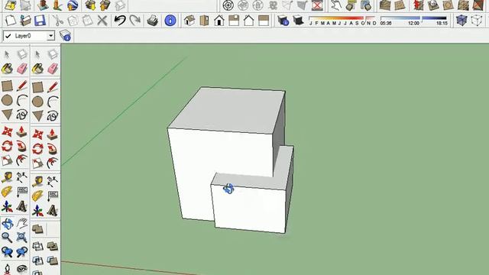Click the front face of the small box

pos(250,209)
